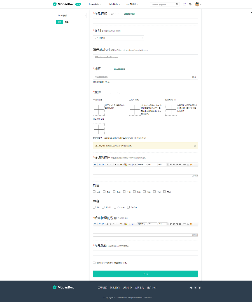Click the green button under sidebar dropdown

coord(60,22)
